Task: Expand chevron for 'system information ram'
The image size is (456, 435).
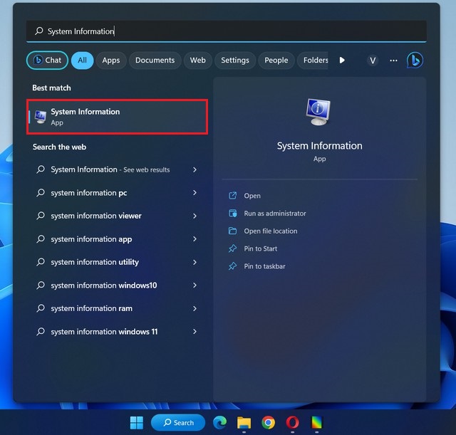Action: point(195,308)
